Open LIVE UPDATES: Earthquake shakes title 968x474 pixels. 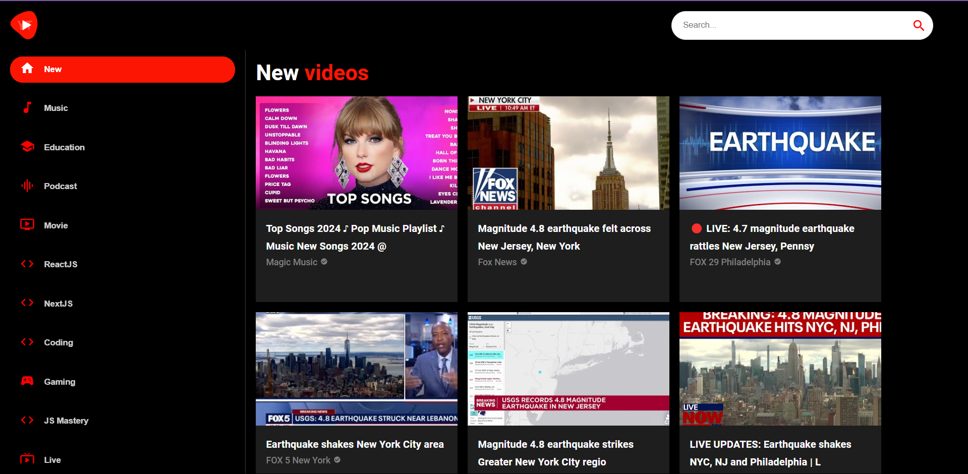pos(771,453)
